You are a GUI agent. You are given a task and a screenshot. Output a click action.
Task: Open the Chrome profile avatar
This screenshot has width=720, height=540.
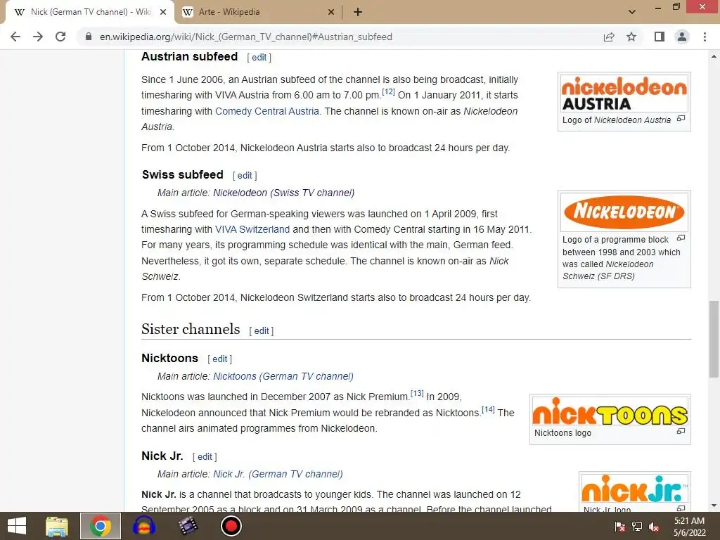(x=682, y=37)
